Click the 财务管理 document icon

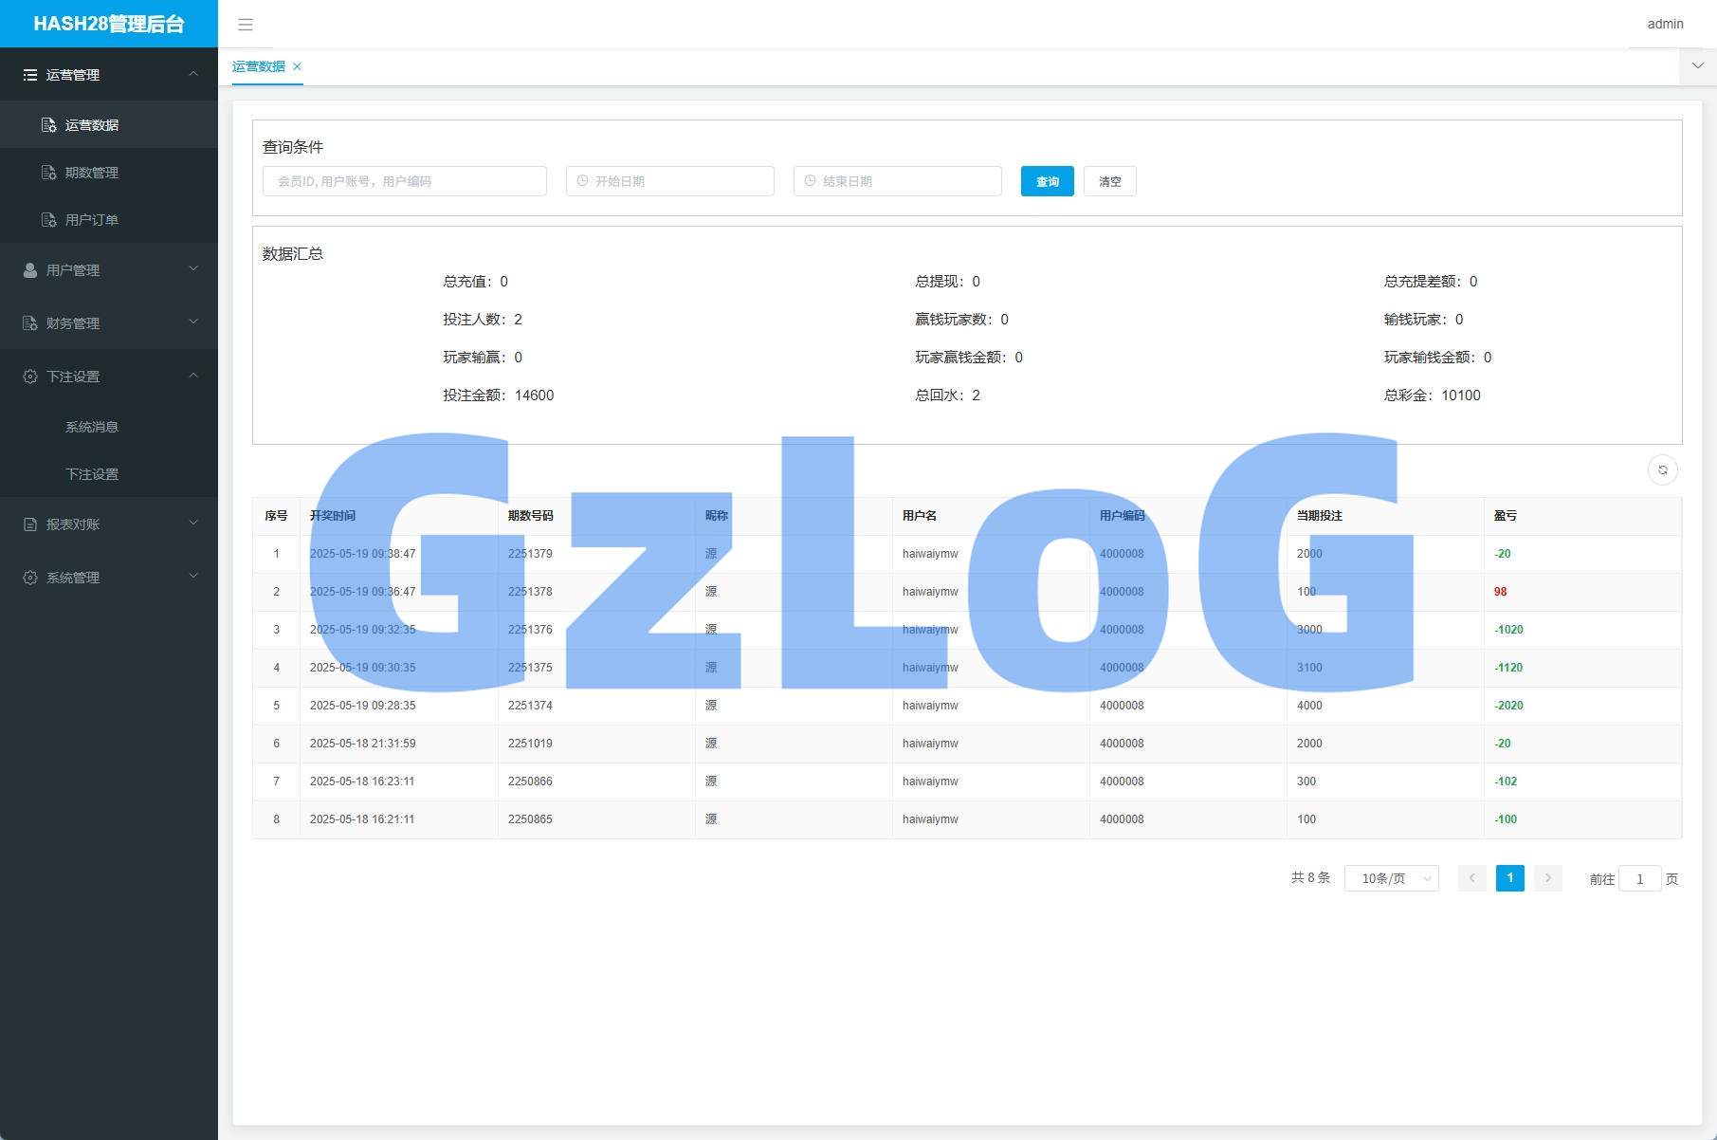[x=30, y=323]
